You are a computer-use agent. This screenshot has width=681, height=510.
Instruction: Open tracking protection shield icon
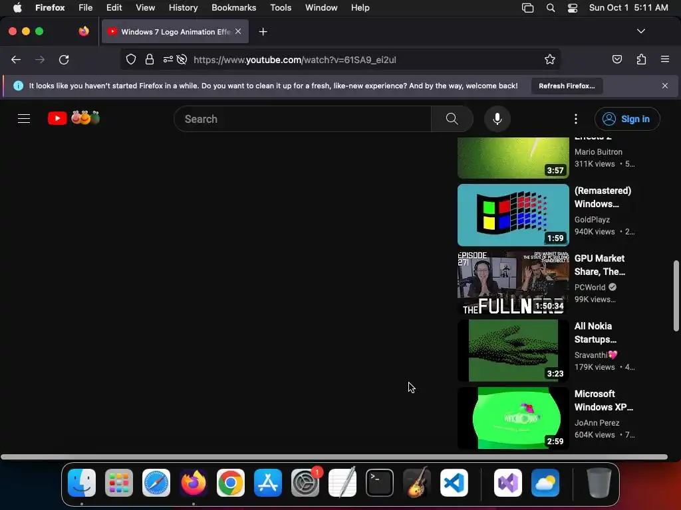(x=131, y=59)
